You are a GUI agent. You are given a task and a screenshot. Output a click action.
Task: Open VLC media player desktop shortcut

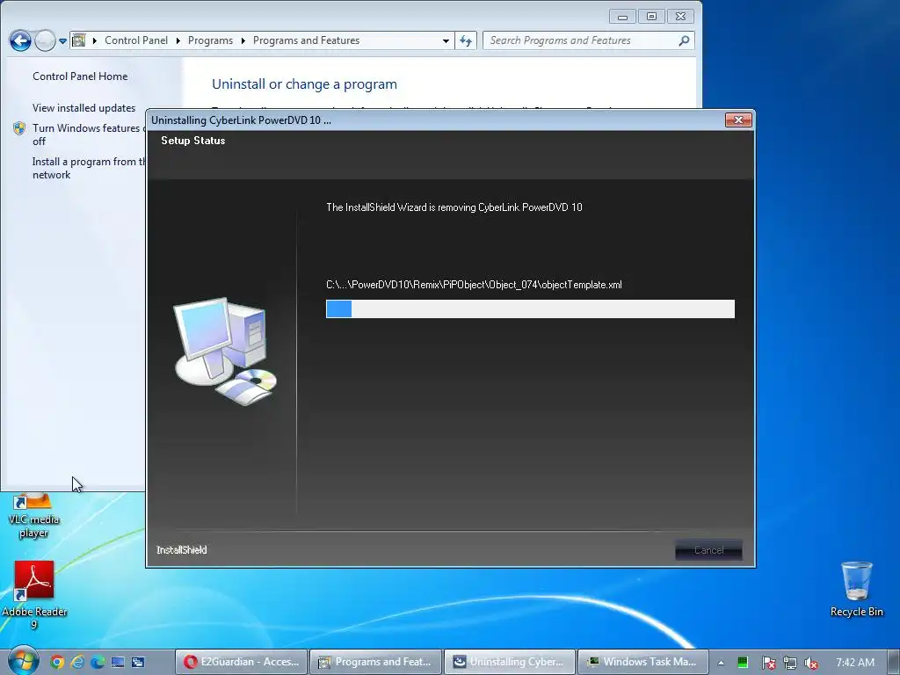(x=33, y=515)
